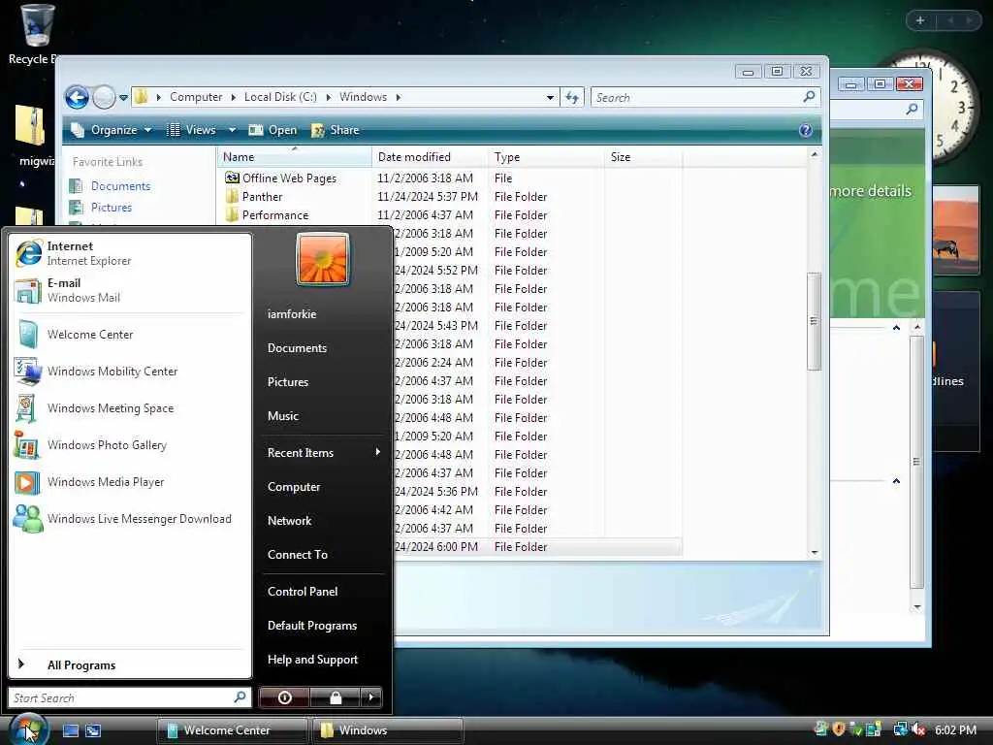993x745 pixels.
Task: Click the Explorer file list scrollbar thumb
Action: point(814,321)
